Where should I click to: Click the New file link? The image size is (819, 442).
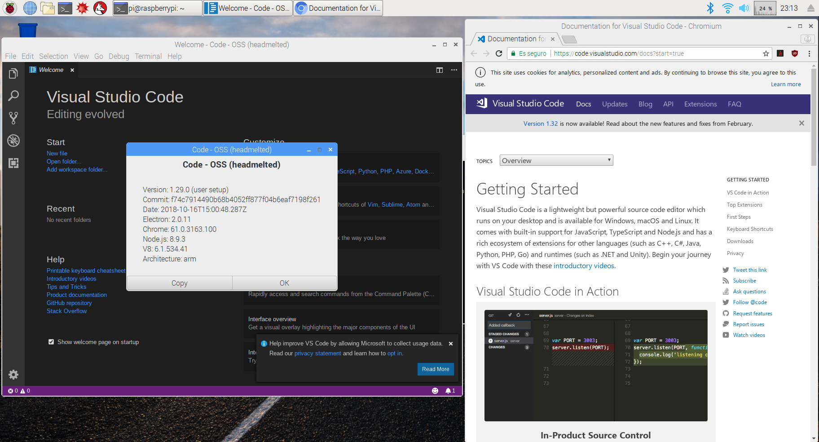pos(57,154)
